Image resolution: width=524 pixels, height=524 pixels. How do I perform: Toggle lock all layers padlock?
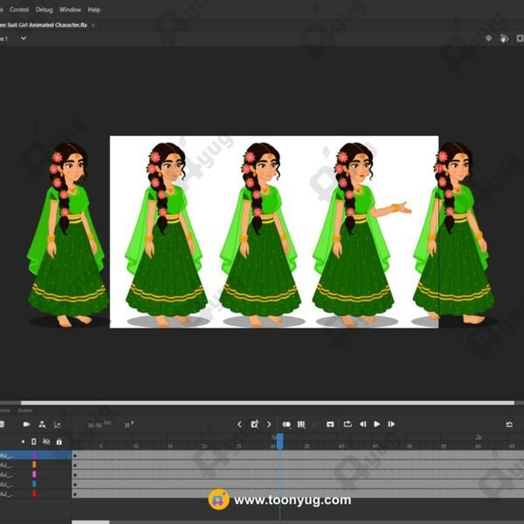tap(59, 441)
